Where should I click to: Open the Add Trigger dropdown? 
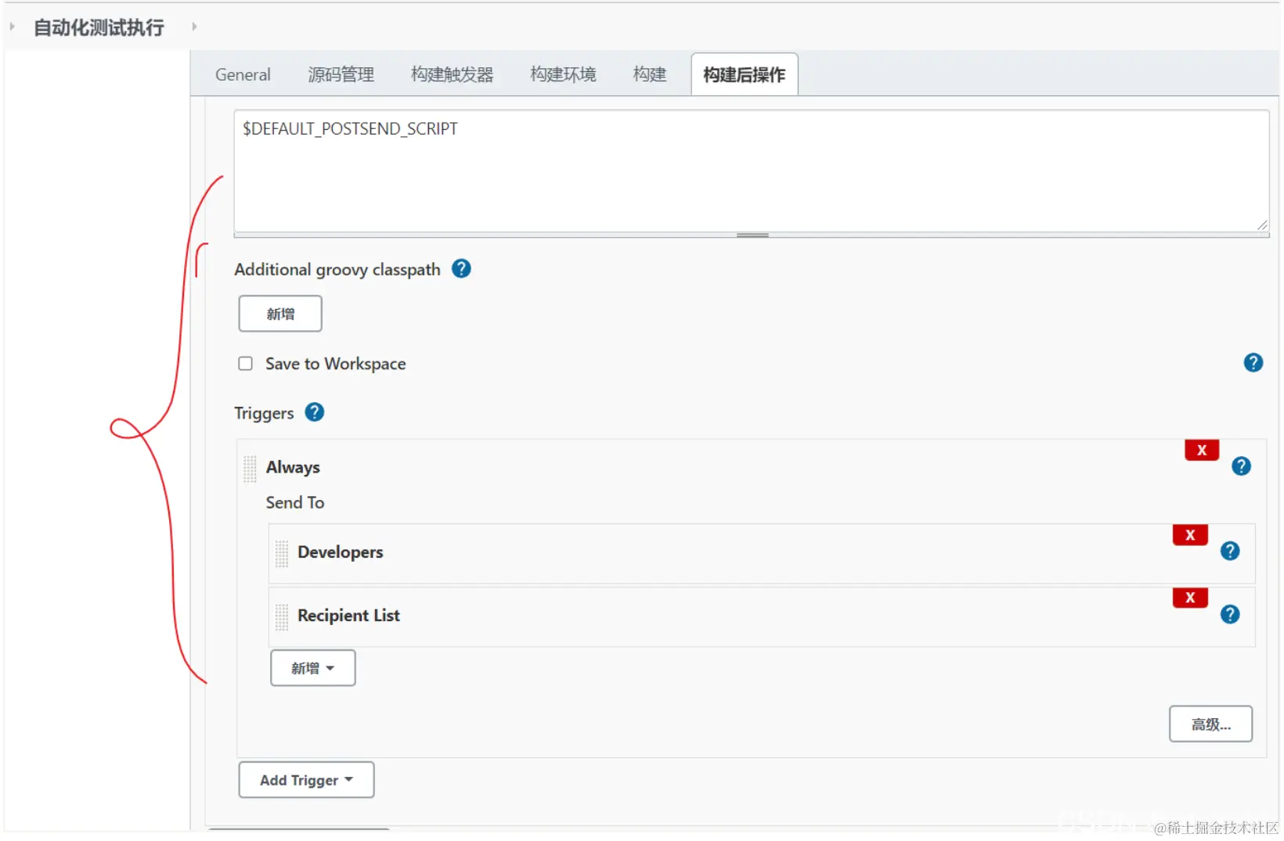pos(306,780)
